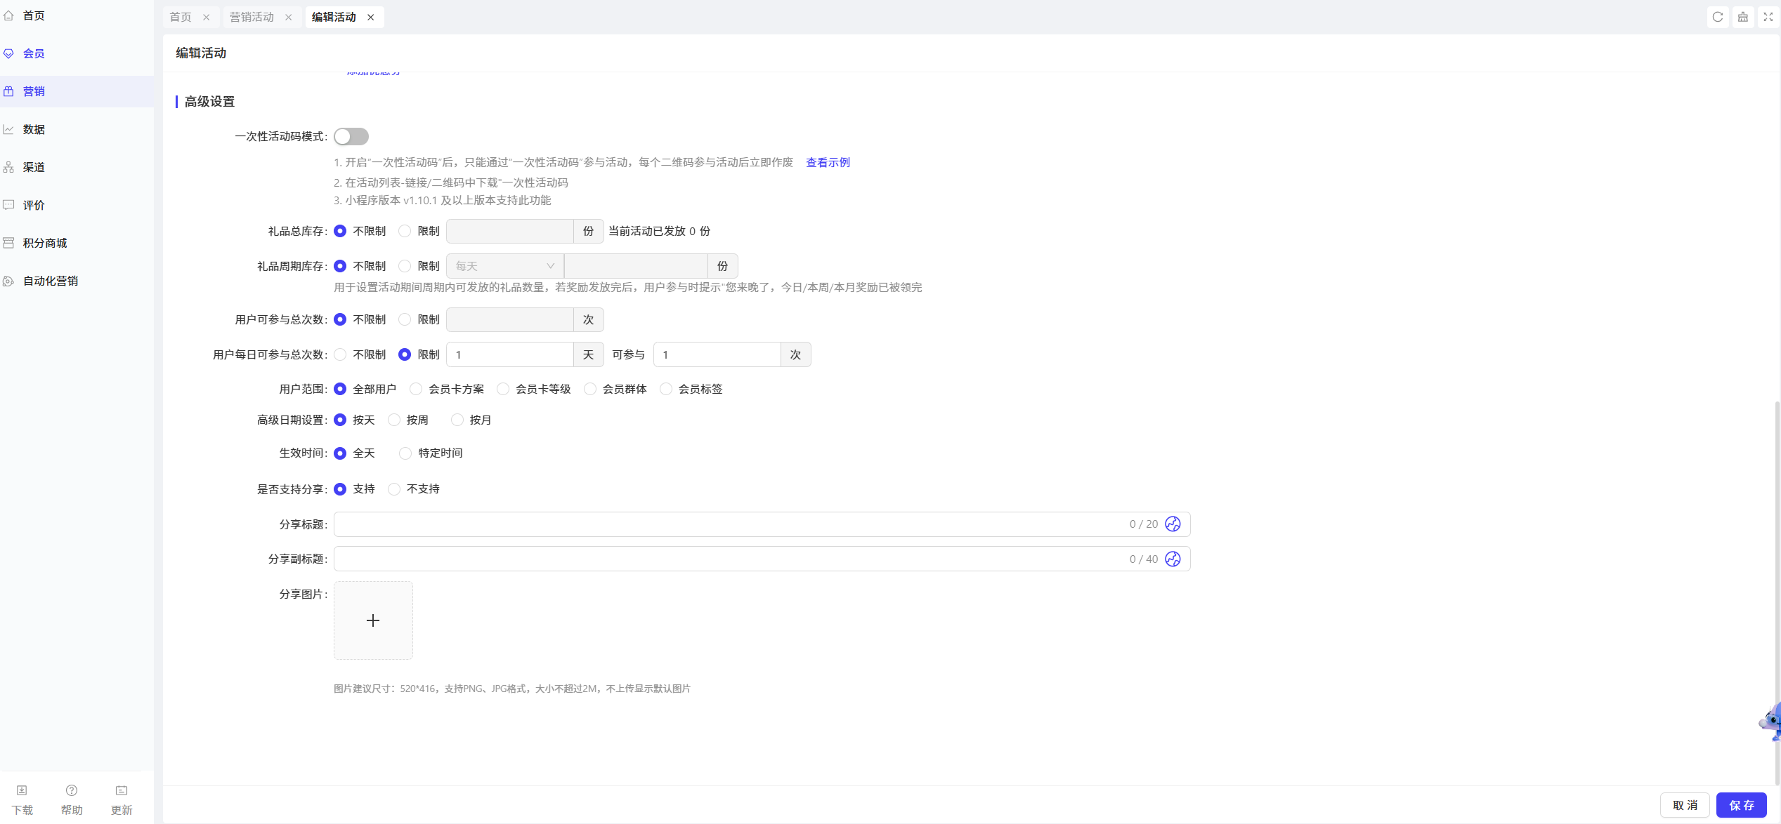Click the 查看示例 link
Image resolution: width=1781 pixels, height=824 pixels.
828,162
